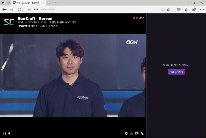Click the 생방송 live indicator
The height and width of the screenshot is (138, 206).
click(x=138, y=18)
